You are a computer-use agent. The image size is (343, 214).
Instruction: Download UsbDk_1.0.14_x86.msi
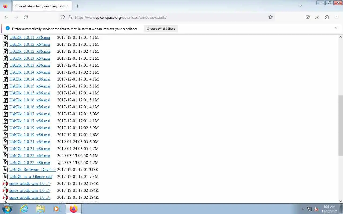[x=30, y=79]
